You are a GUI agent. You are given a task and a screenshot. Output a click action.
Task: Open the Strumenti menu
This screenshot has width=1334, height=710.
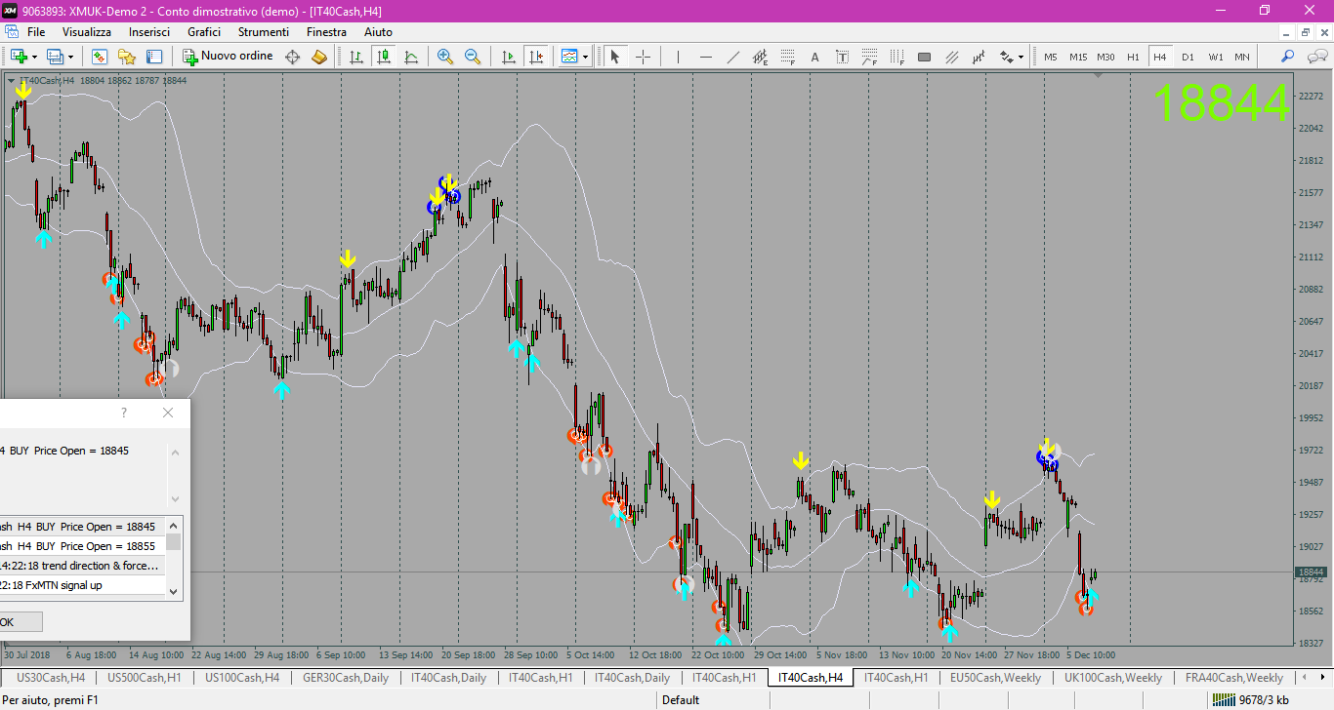coord(264,32)
